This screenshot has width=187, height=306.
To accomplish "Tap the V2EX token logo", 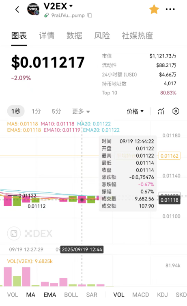I will [x=33, y=9].
